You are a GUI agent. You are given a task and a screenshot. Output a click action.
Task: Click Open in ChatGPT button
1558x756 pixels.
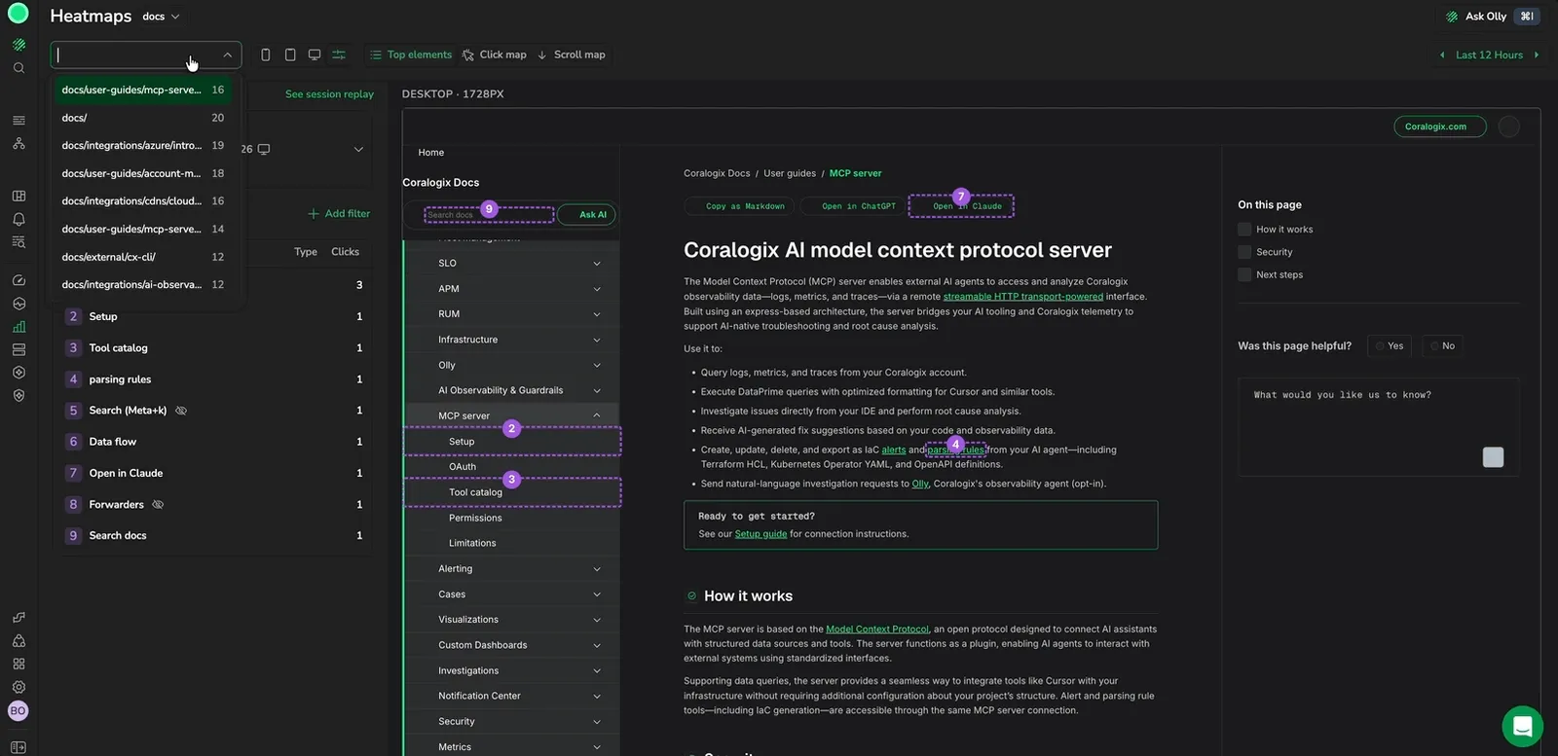[x=852, y=206]
